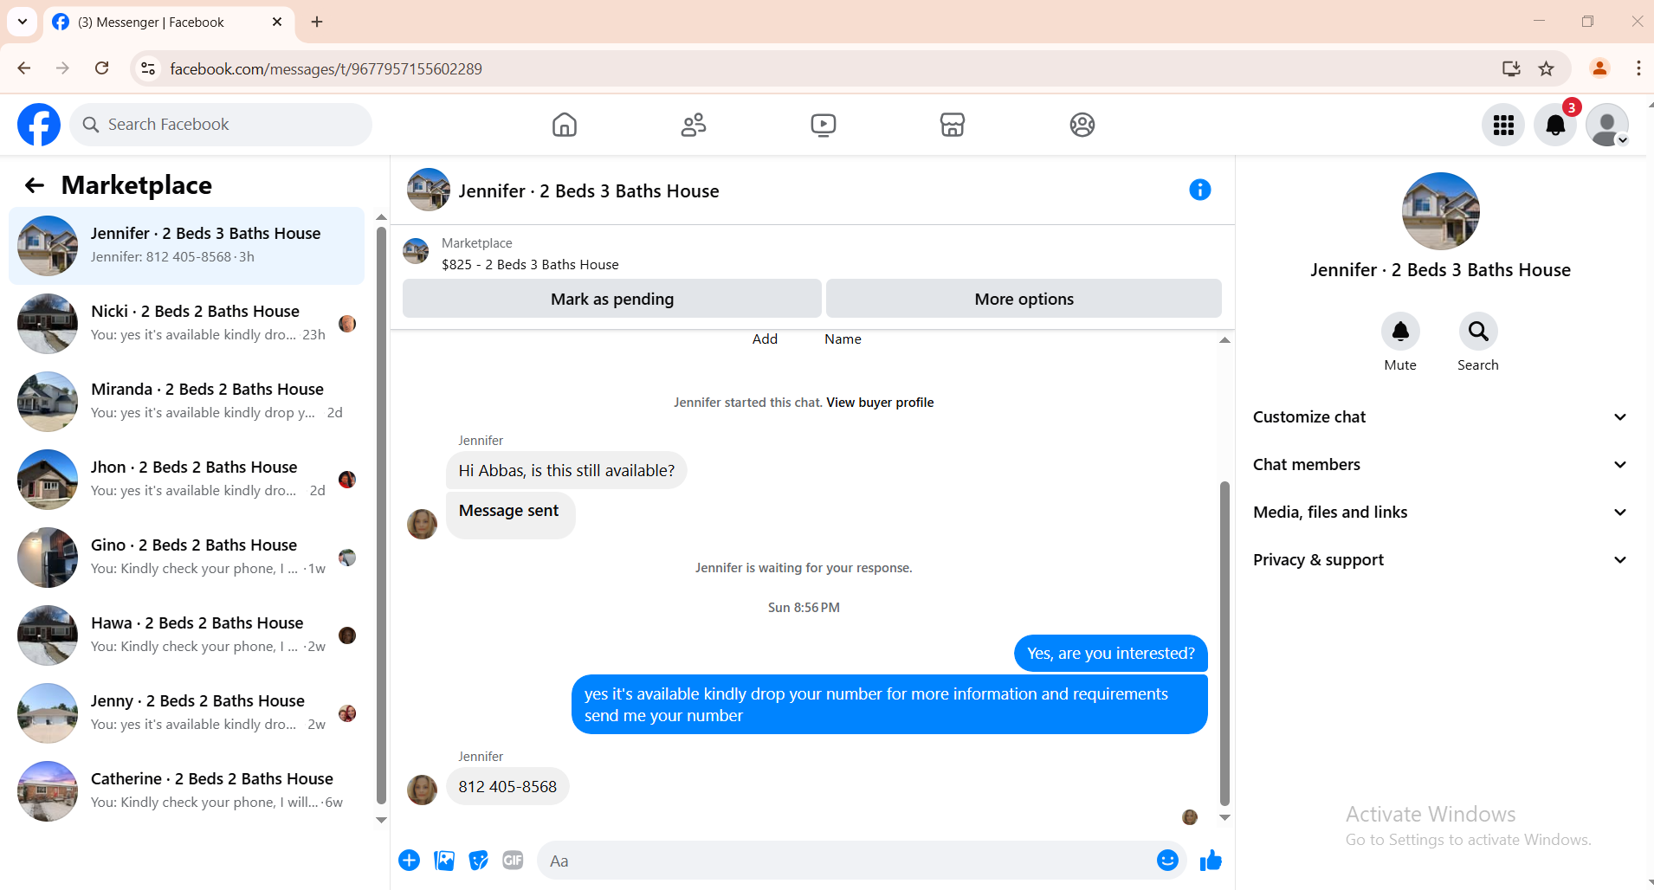Viewport: 1654px width, 890px height.
Task: Open the View buyer profile link
Action: click(880, 403)
